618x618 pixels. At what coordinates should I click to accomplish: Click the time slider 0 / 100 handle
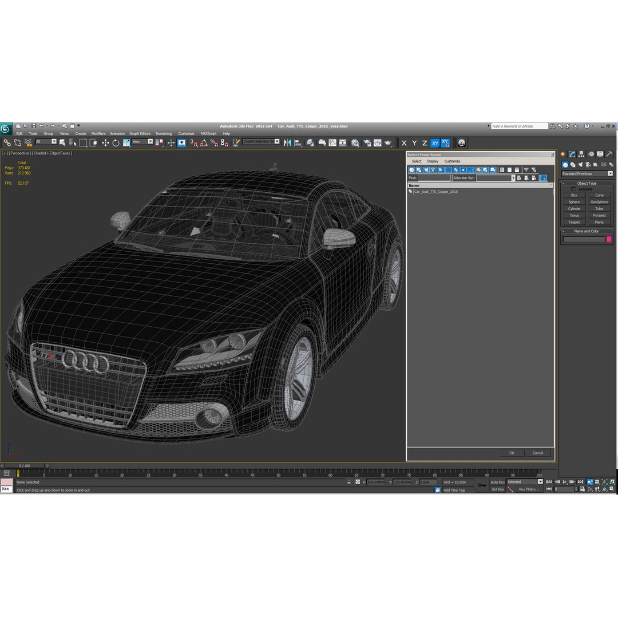(x=25, y=466)
